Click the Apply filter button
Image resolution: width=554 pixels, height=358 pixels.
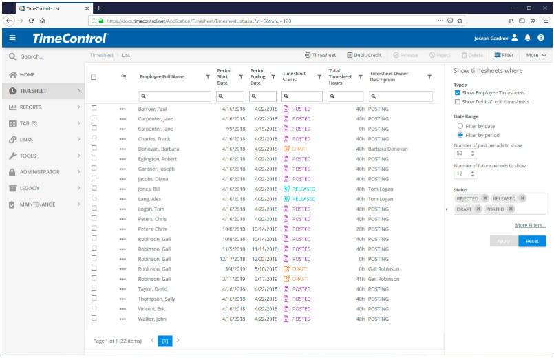point(504,241)
